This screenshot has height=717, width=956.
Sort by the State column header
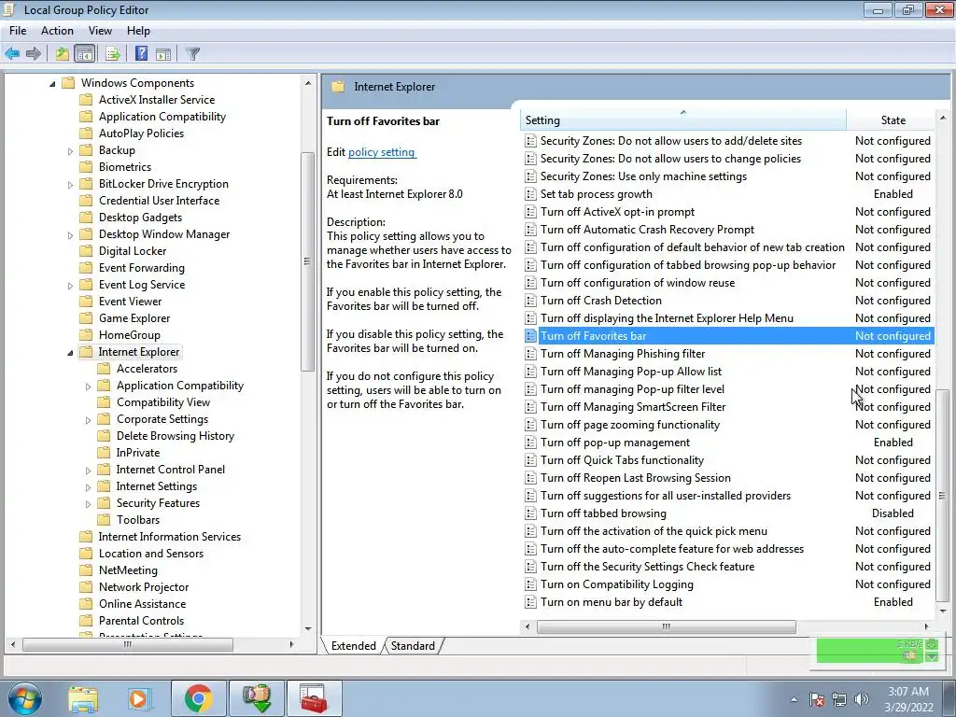tap(893, 120)
